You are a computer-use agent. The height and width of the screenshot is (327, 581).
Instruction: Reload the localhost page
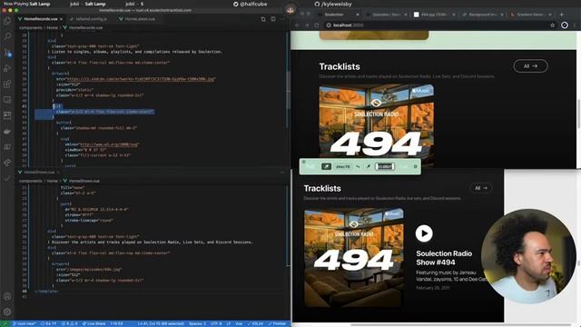[x=317, y=25]
